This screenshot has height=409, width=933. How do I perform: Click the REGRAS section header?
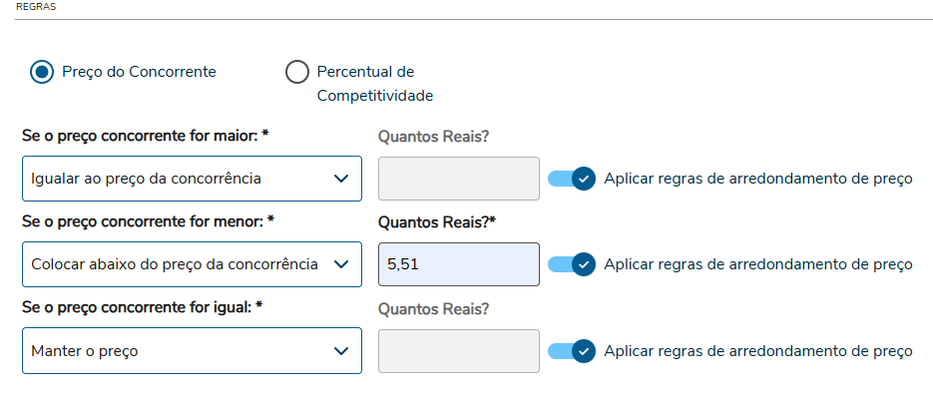(36, 6)
